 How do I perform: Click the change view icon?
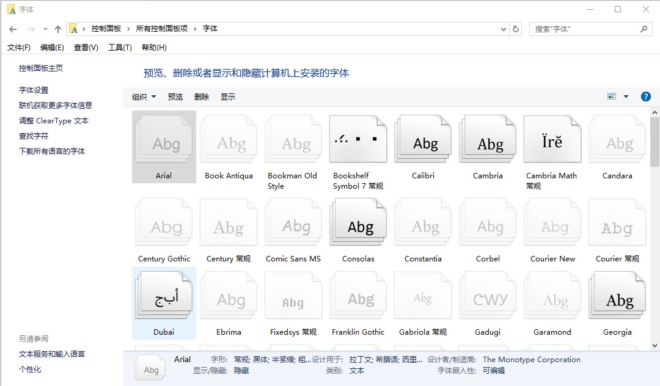612,96
